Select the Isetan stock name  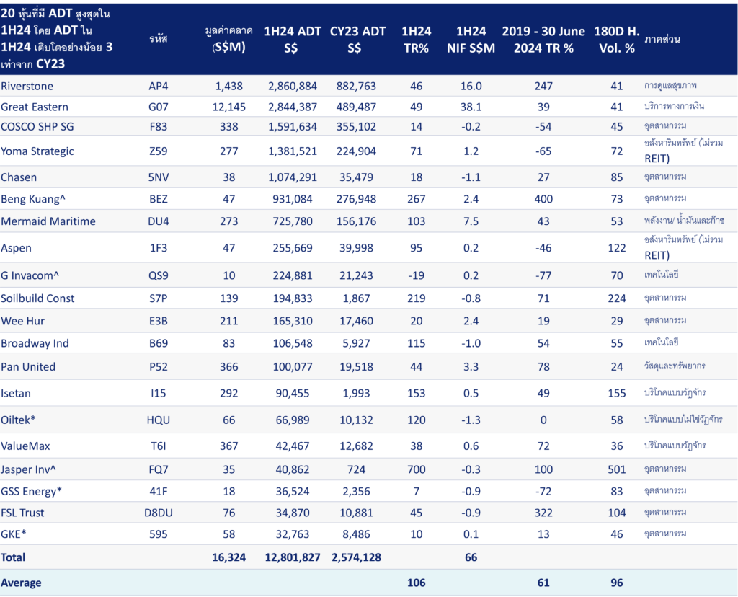16,393
